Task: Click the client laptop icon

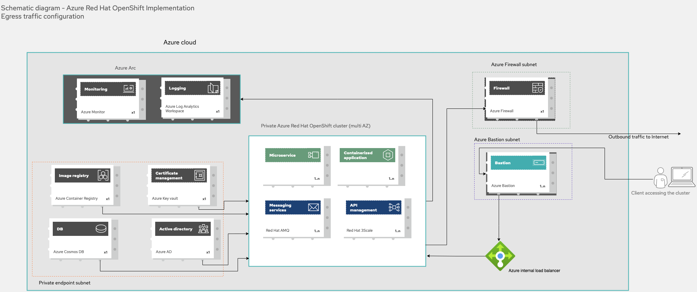Action: [681, 176]
